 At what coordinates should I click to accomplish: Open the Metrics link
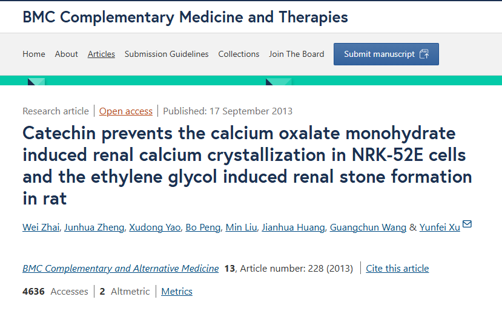(x=177, y=292)
